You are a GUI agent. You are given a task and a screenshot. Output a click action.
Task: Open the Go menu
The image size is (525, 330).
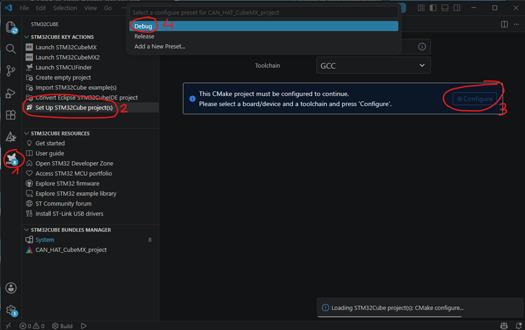108,8
